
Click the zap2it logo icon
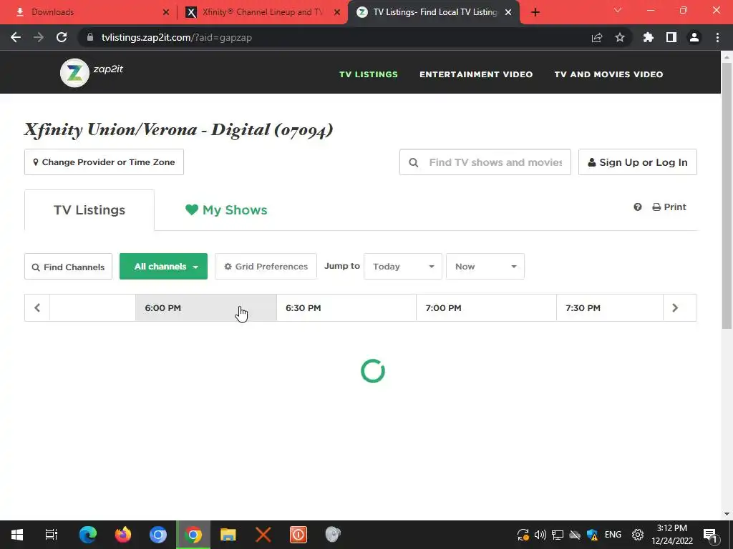click(x=74, y=73)
